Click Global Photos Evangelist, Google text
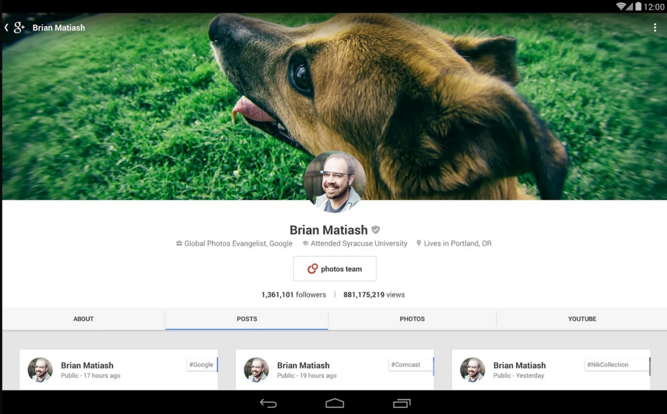 click(238, 243)
